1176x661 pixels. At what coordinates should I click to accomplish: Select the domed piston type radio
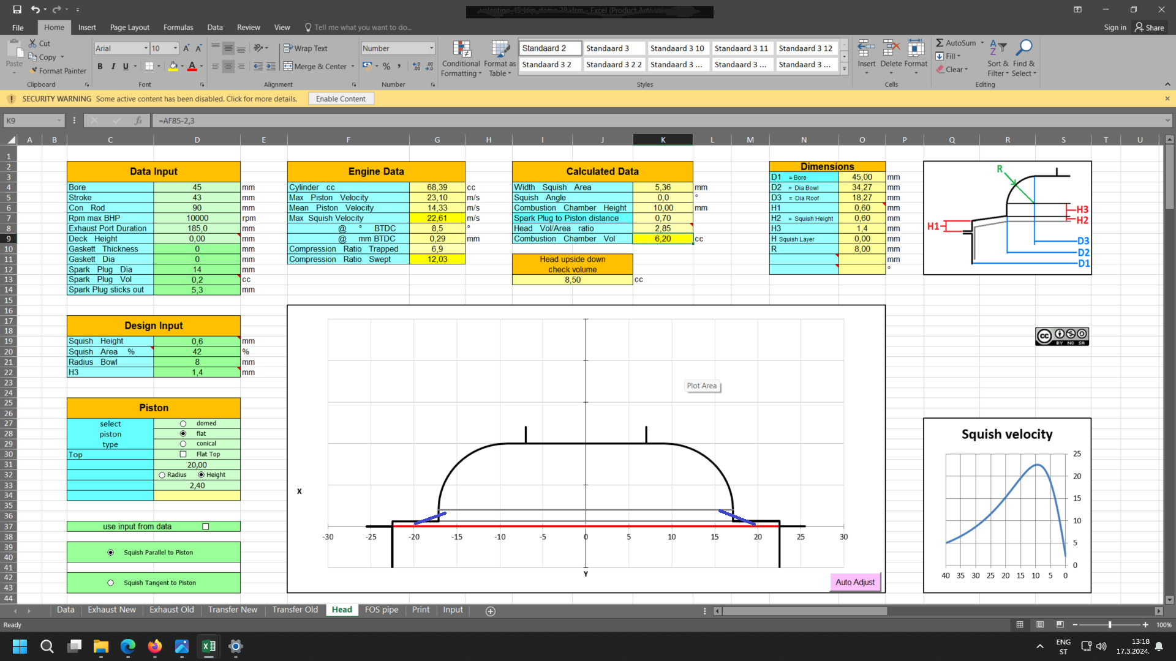[x=183, y=424]
